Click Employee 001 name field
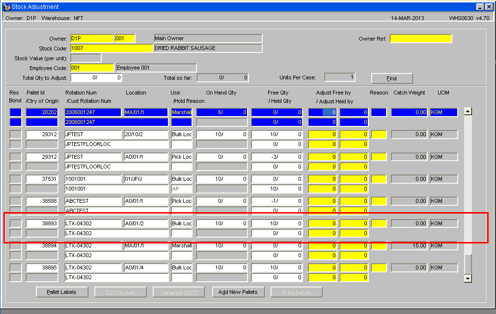Image resolution: width=496 pixels, height=314 pixels. pyautogui.click(x=156, y=68)
